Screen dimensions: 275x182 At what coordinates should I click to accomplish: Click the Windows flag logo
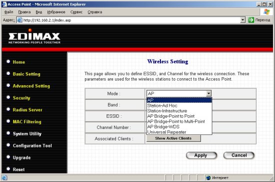pyautogui.click(x=267, y=12)
